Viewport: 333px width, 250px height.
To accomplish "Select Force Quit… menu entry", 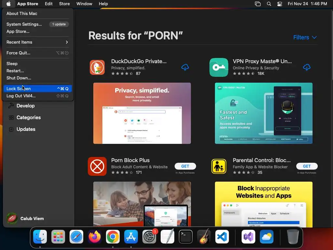I will (x=38, y=53).
